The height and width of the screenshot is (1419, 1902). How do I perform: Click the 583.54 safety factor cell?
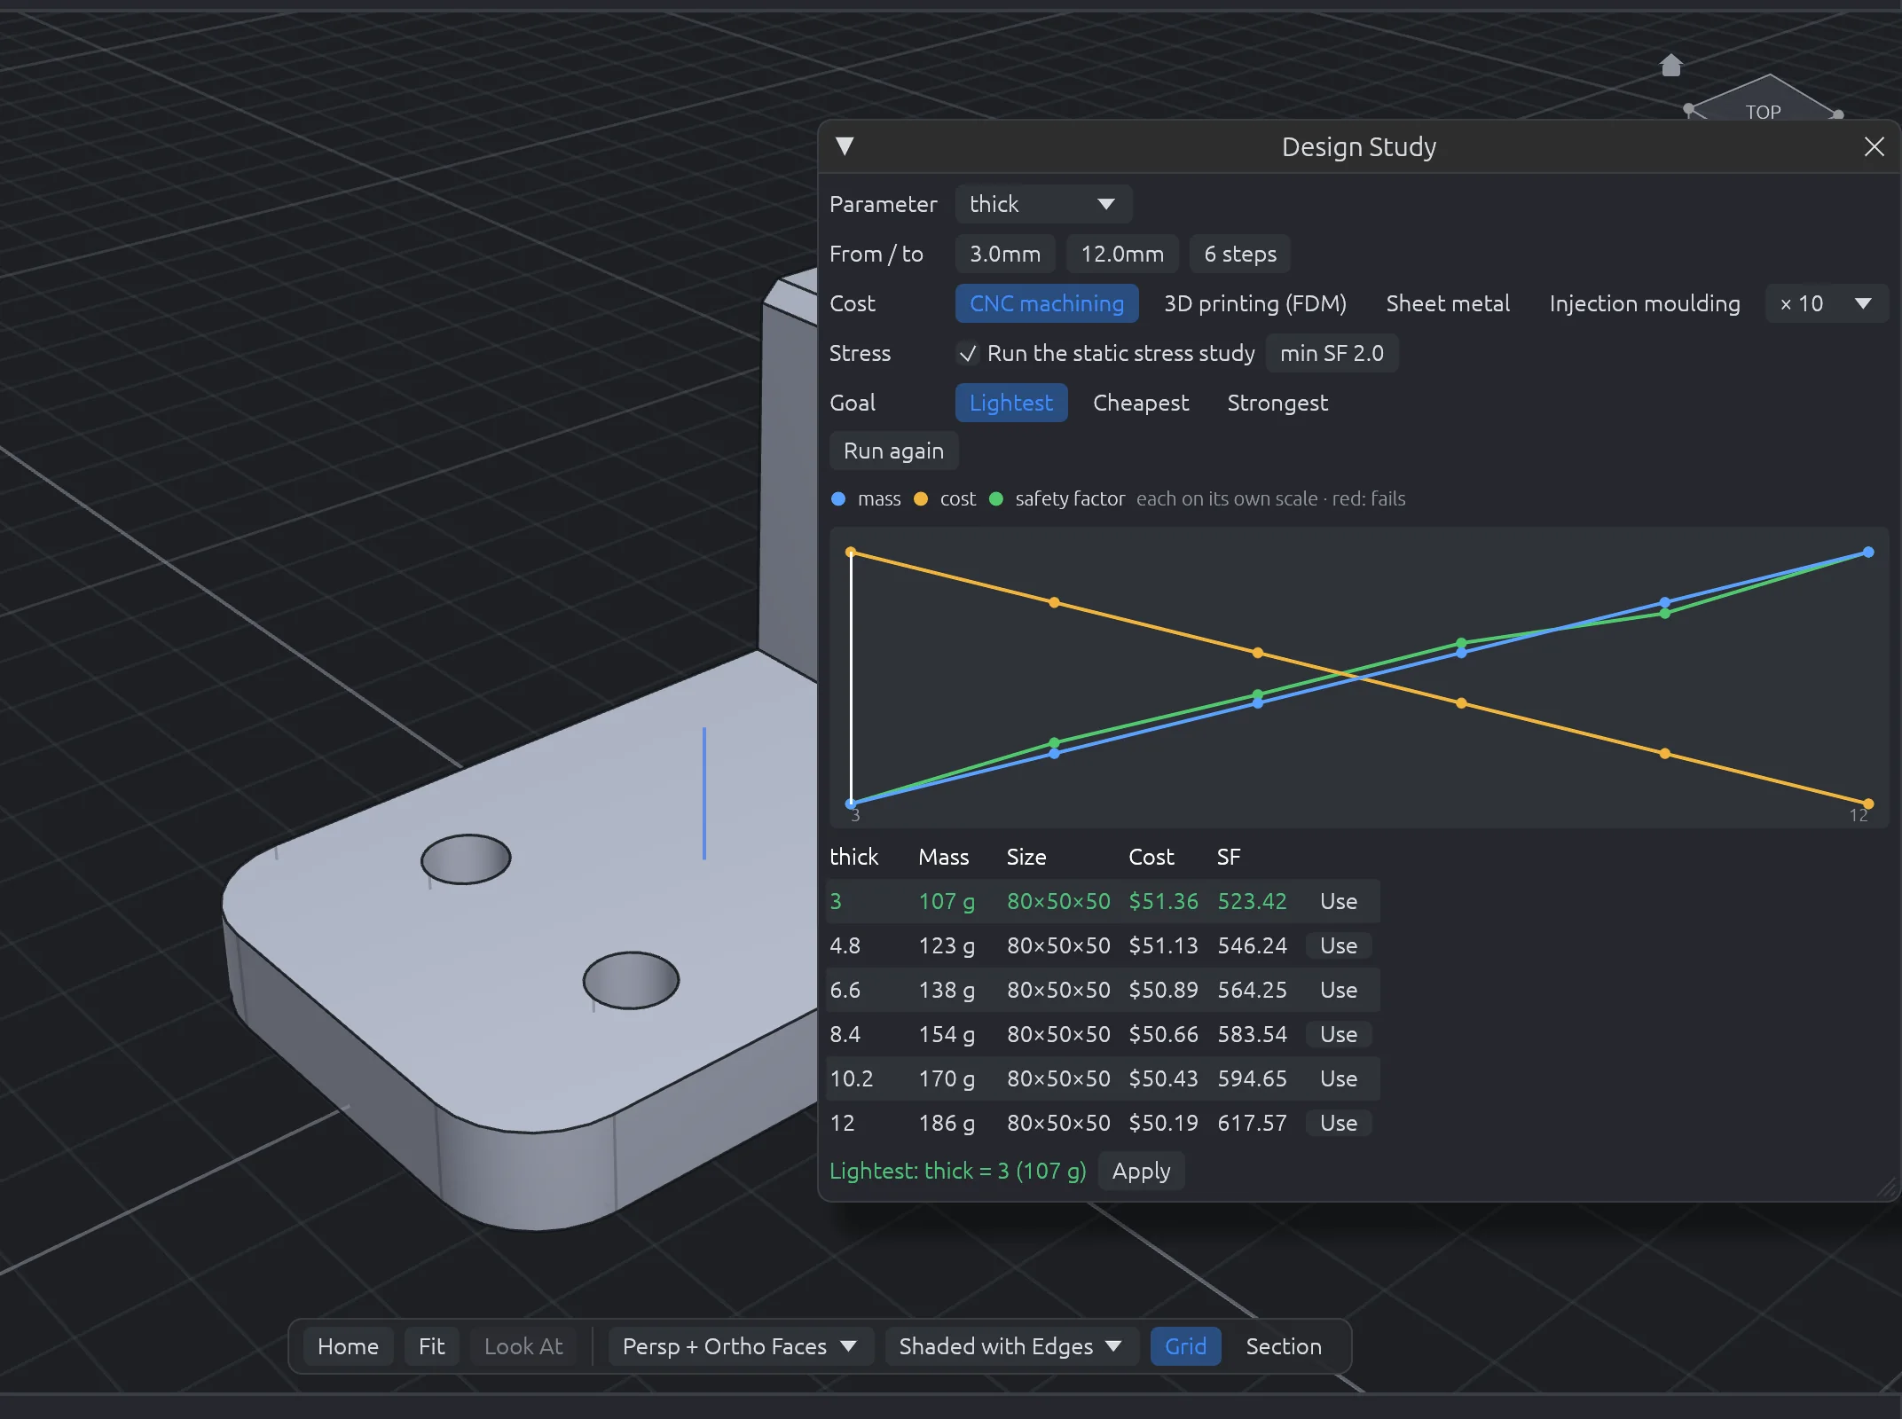(1252, 1034)
